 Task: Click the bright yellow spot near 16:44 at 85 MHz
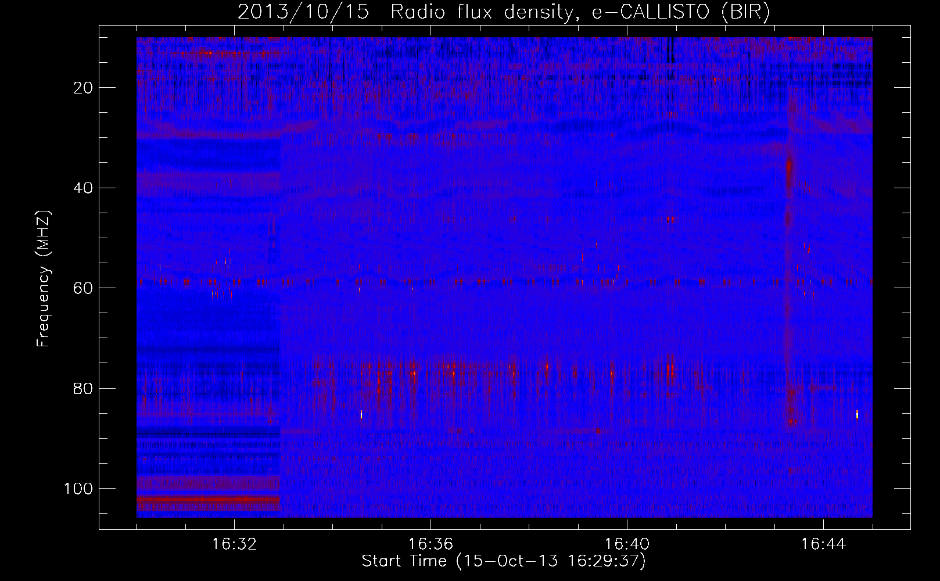coord(857,414)
